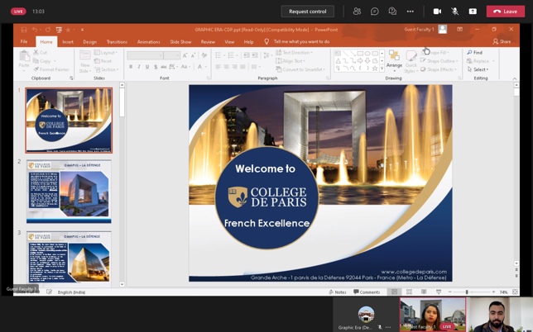Toggle the Comments pane
This screenshot has width=533, height=332.
[367, 292]
